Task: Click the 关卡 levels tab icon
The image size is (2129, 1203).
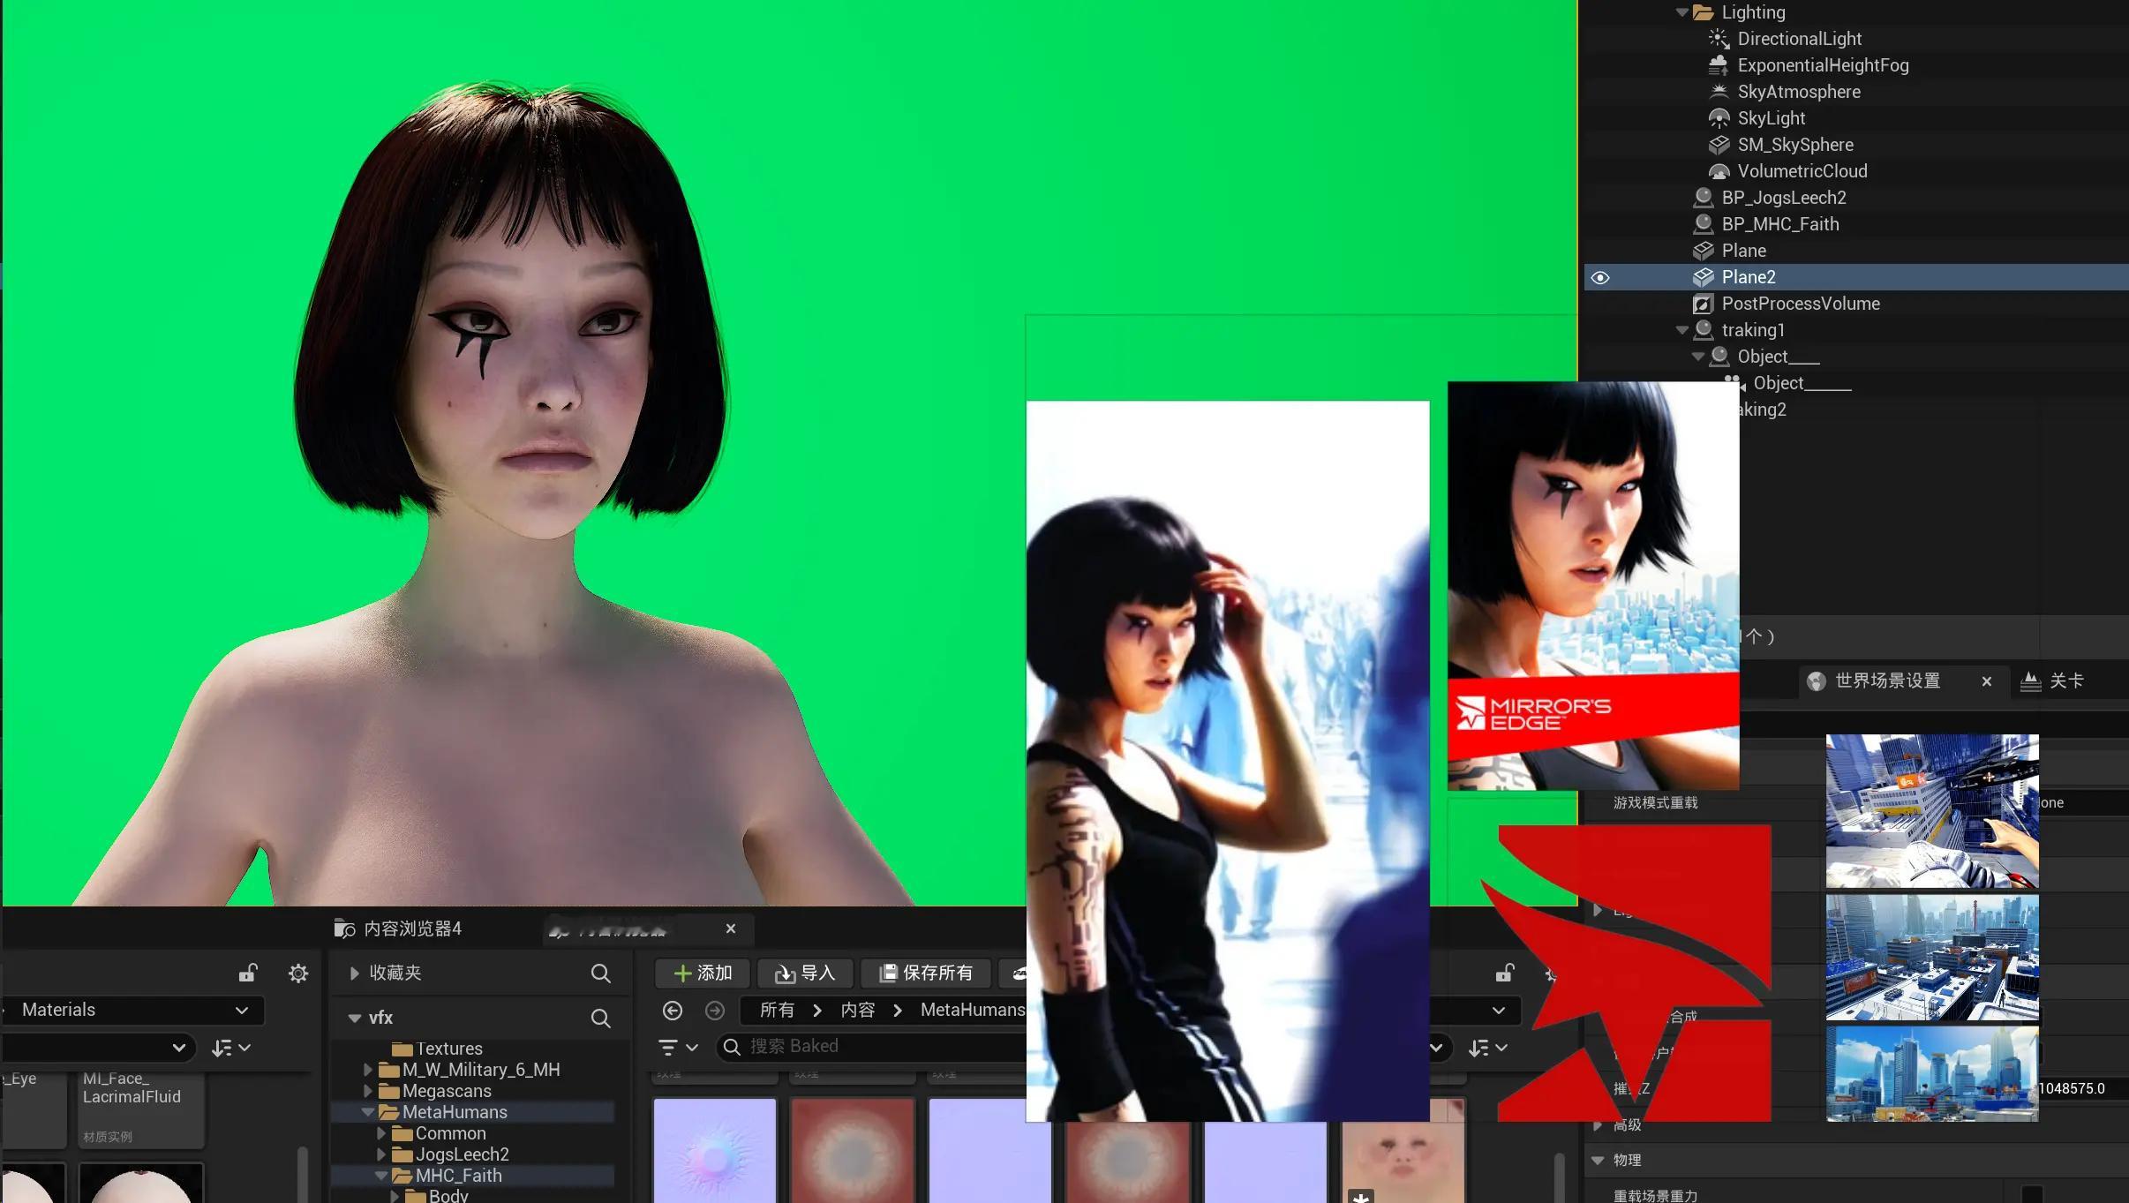Action: pyautogui.click(x=2030, y=681)
